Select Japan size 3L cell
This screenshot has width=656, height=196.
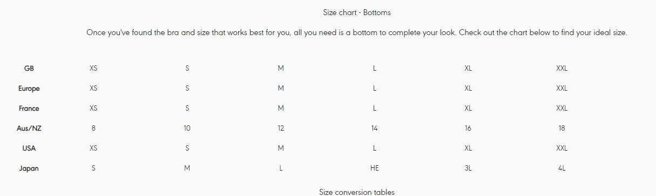(x=468, y=168)
